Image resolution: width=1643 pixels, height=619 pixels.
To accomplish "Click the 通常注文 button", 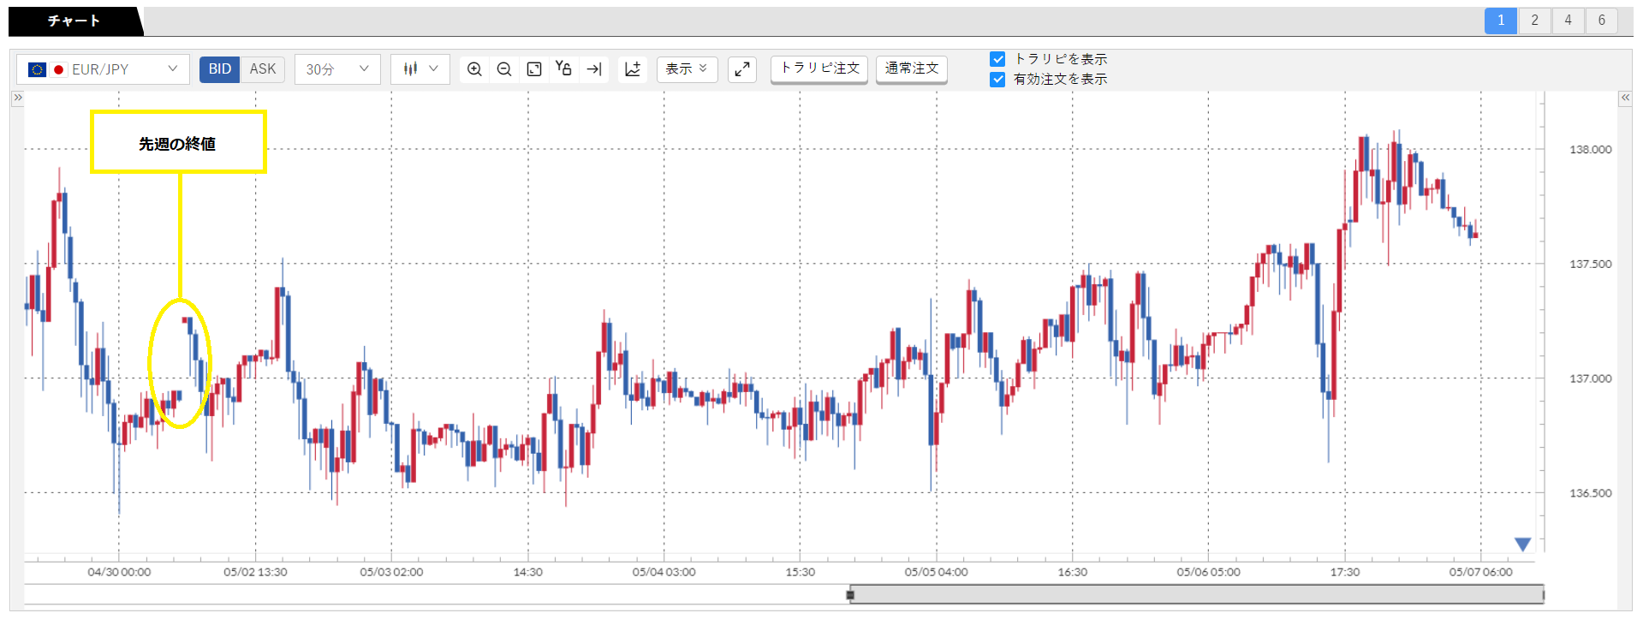I will [912, 68].
